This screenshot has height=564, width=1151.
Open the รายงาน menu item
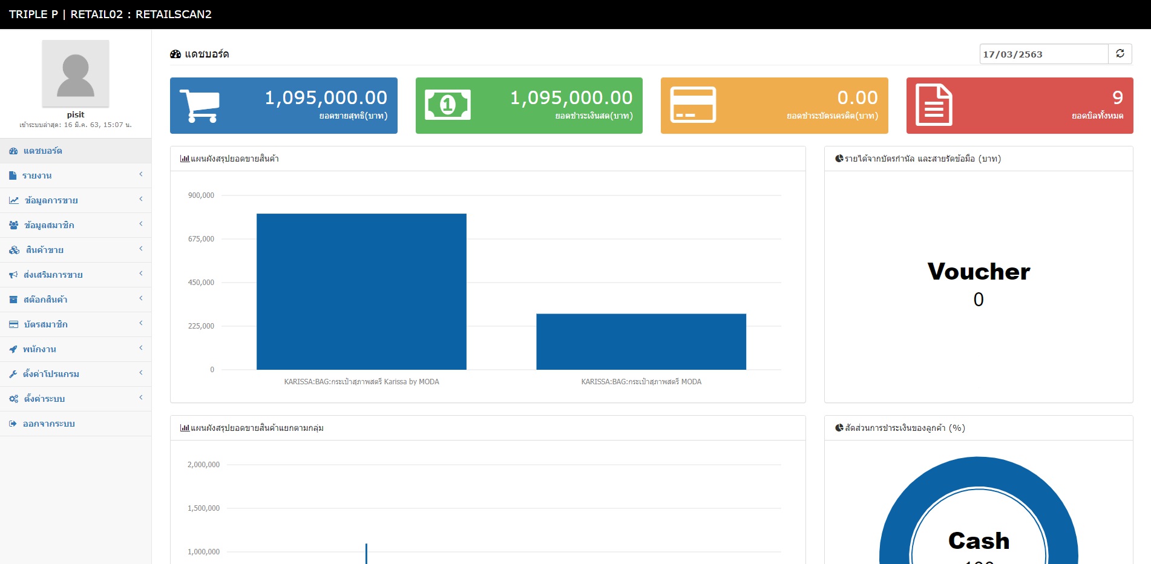(x=76, y=175)
